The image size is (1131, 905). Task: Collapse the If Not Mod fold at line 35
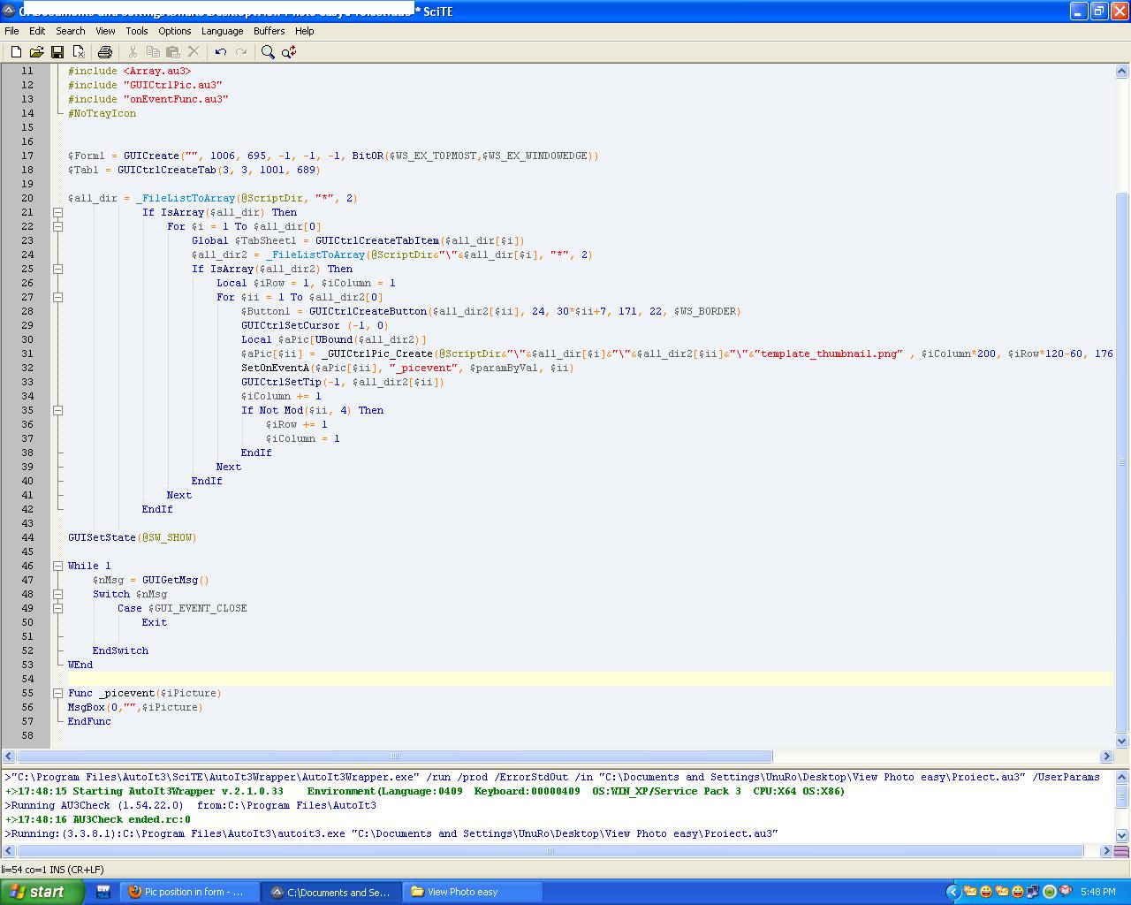(57, 410)
